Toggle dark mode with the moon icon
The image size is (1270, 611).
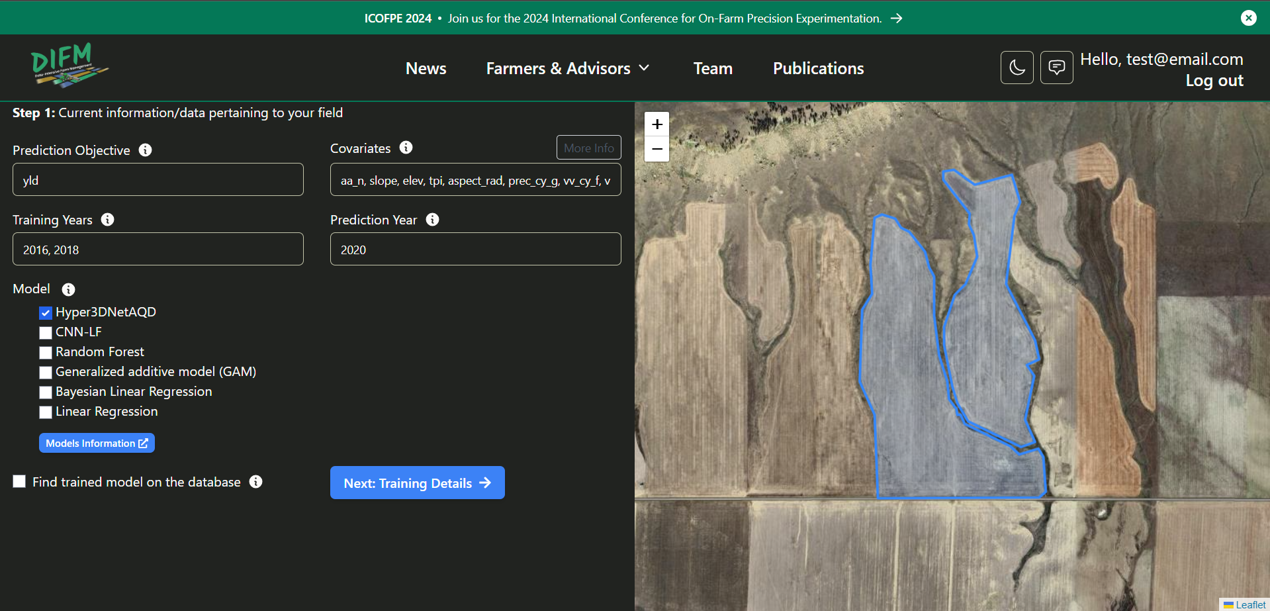click(x=1017, y=68)
